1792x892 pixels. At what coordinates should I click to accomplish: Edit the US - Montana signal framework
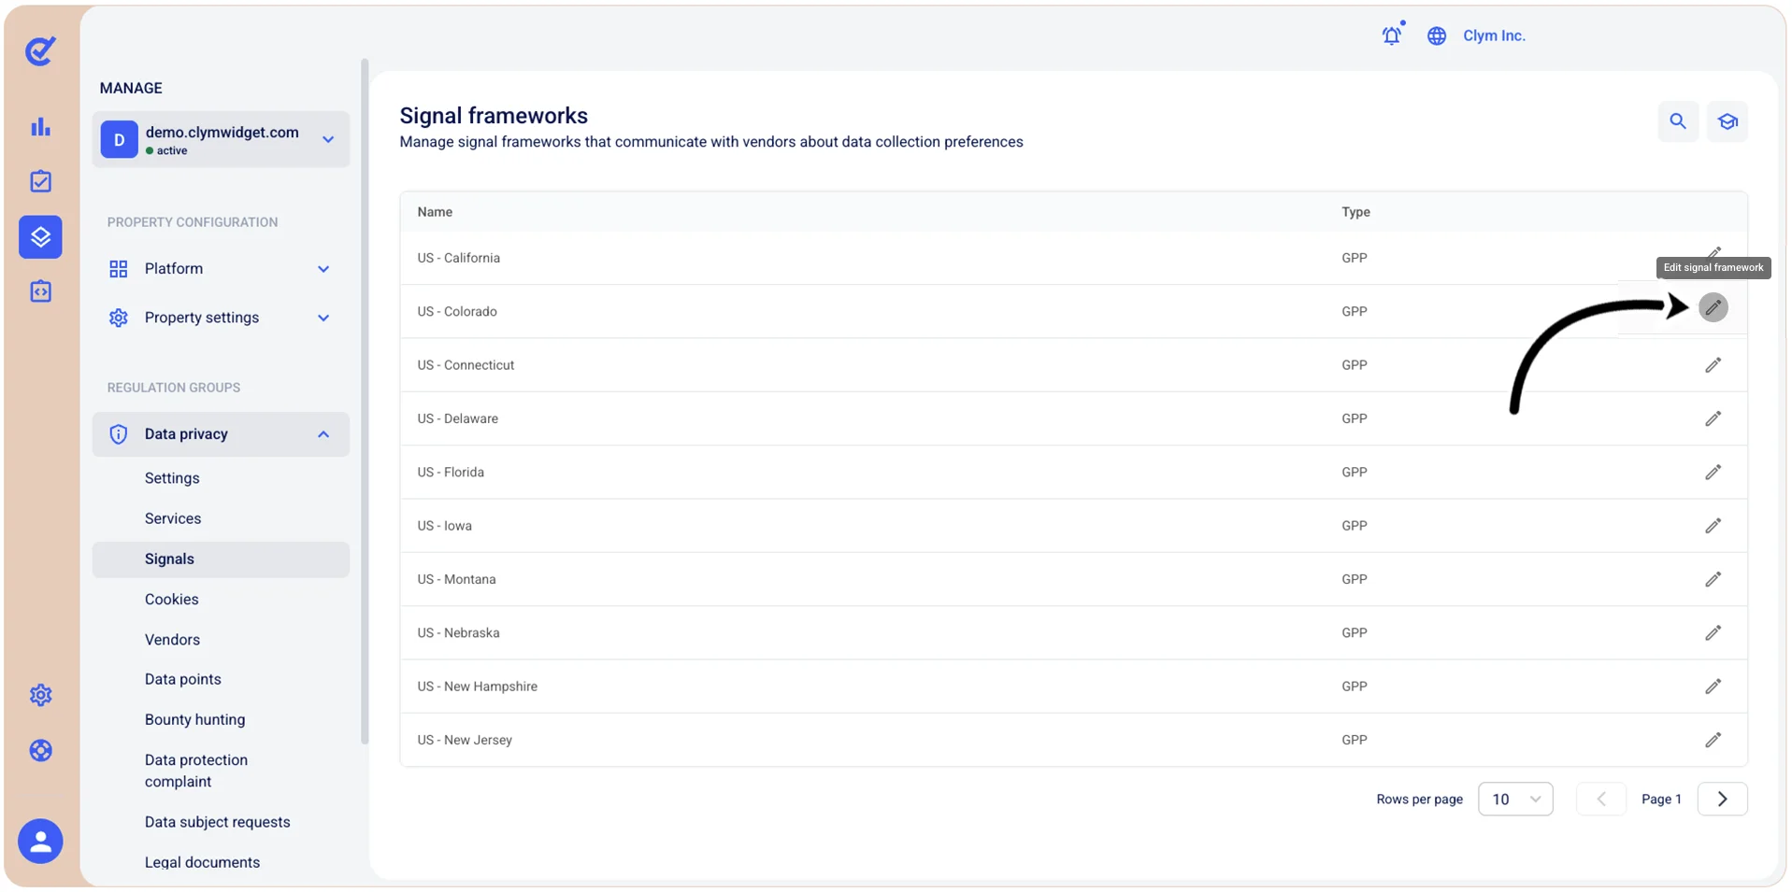[1713, 579]
